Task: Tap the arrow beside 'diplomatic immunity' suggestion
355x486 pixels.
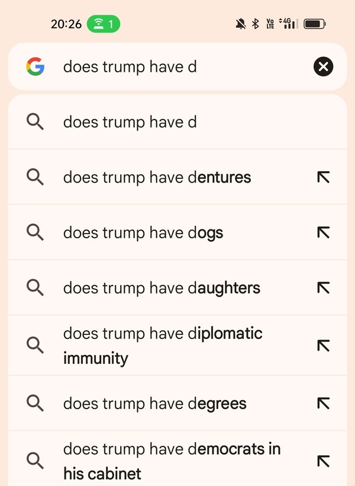Action: click(x=323, y=346)
